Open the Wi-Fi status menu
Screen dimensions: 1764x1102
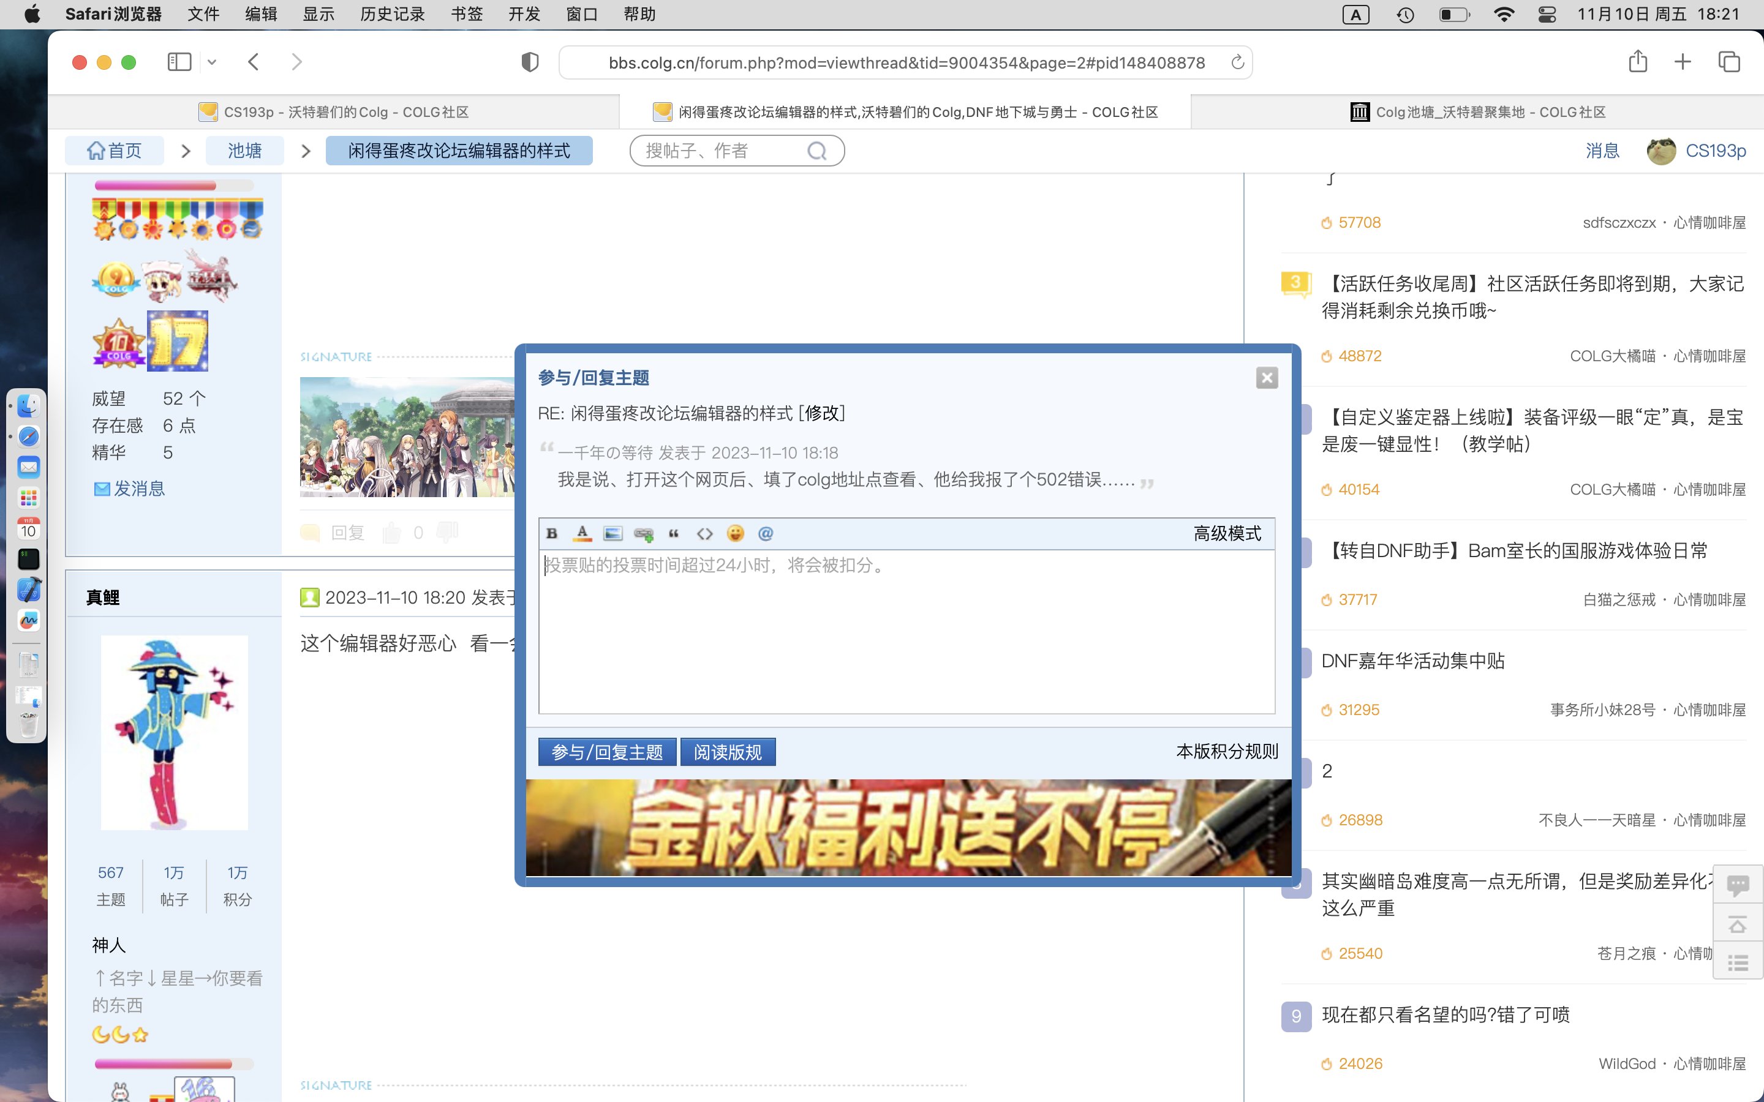(1503, 15)
